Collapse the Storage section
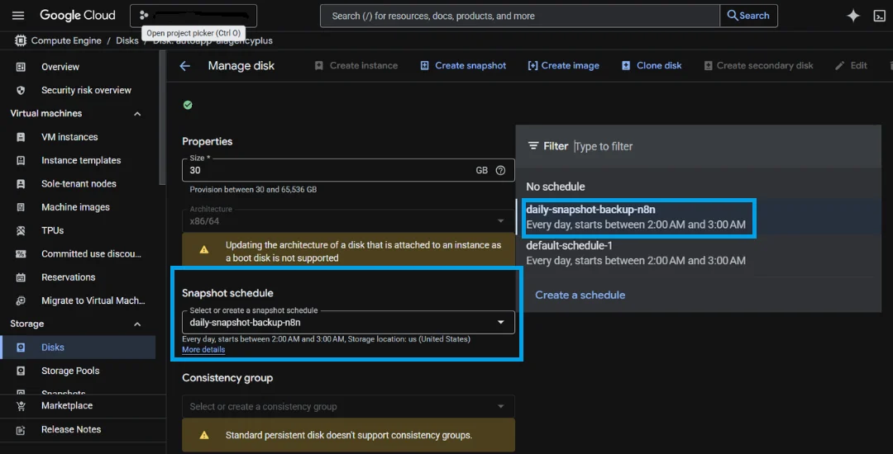893x454 pixels. point(137,324)
